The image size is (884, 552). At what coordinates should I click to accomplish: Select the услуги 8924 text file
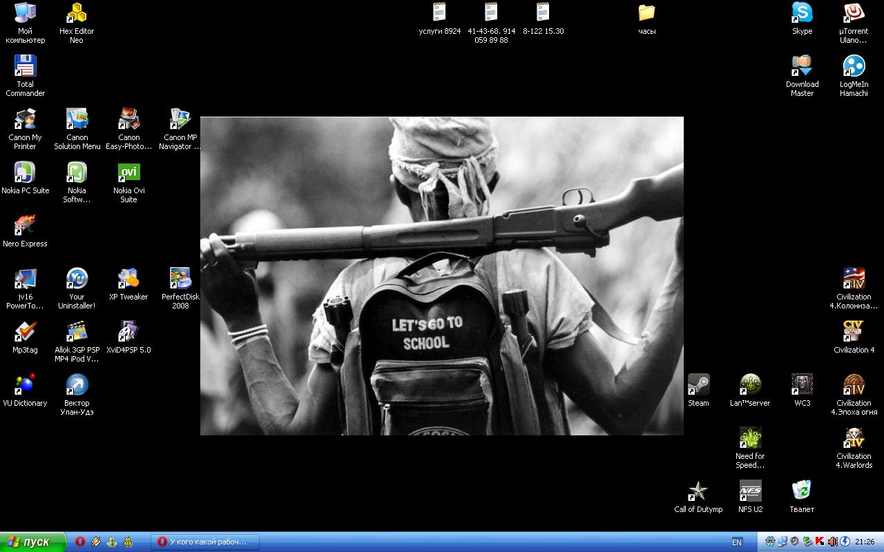pyautogui.click(x=439, y=13)
